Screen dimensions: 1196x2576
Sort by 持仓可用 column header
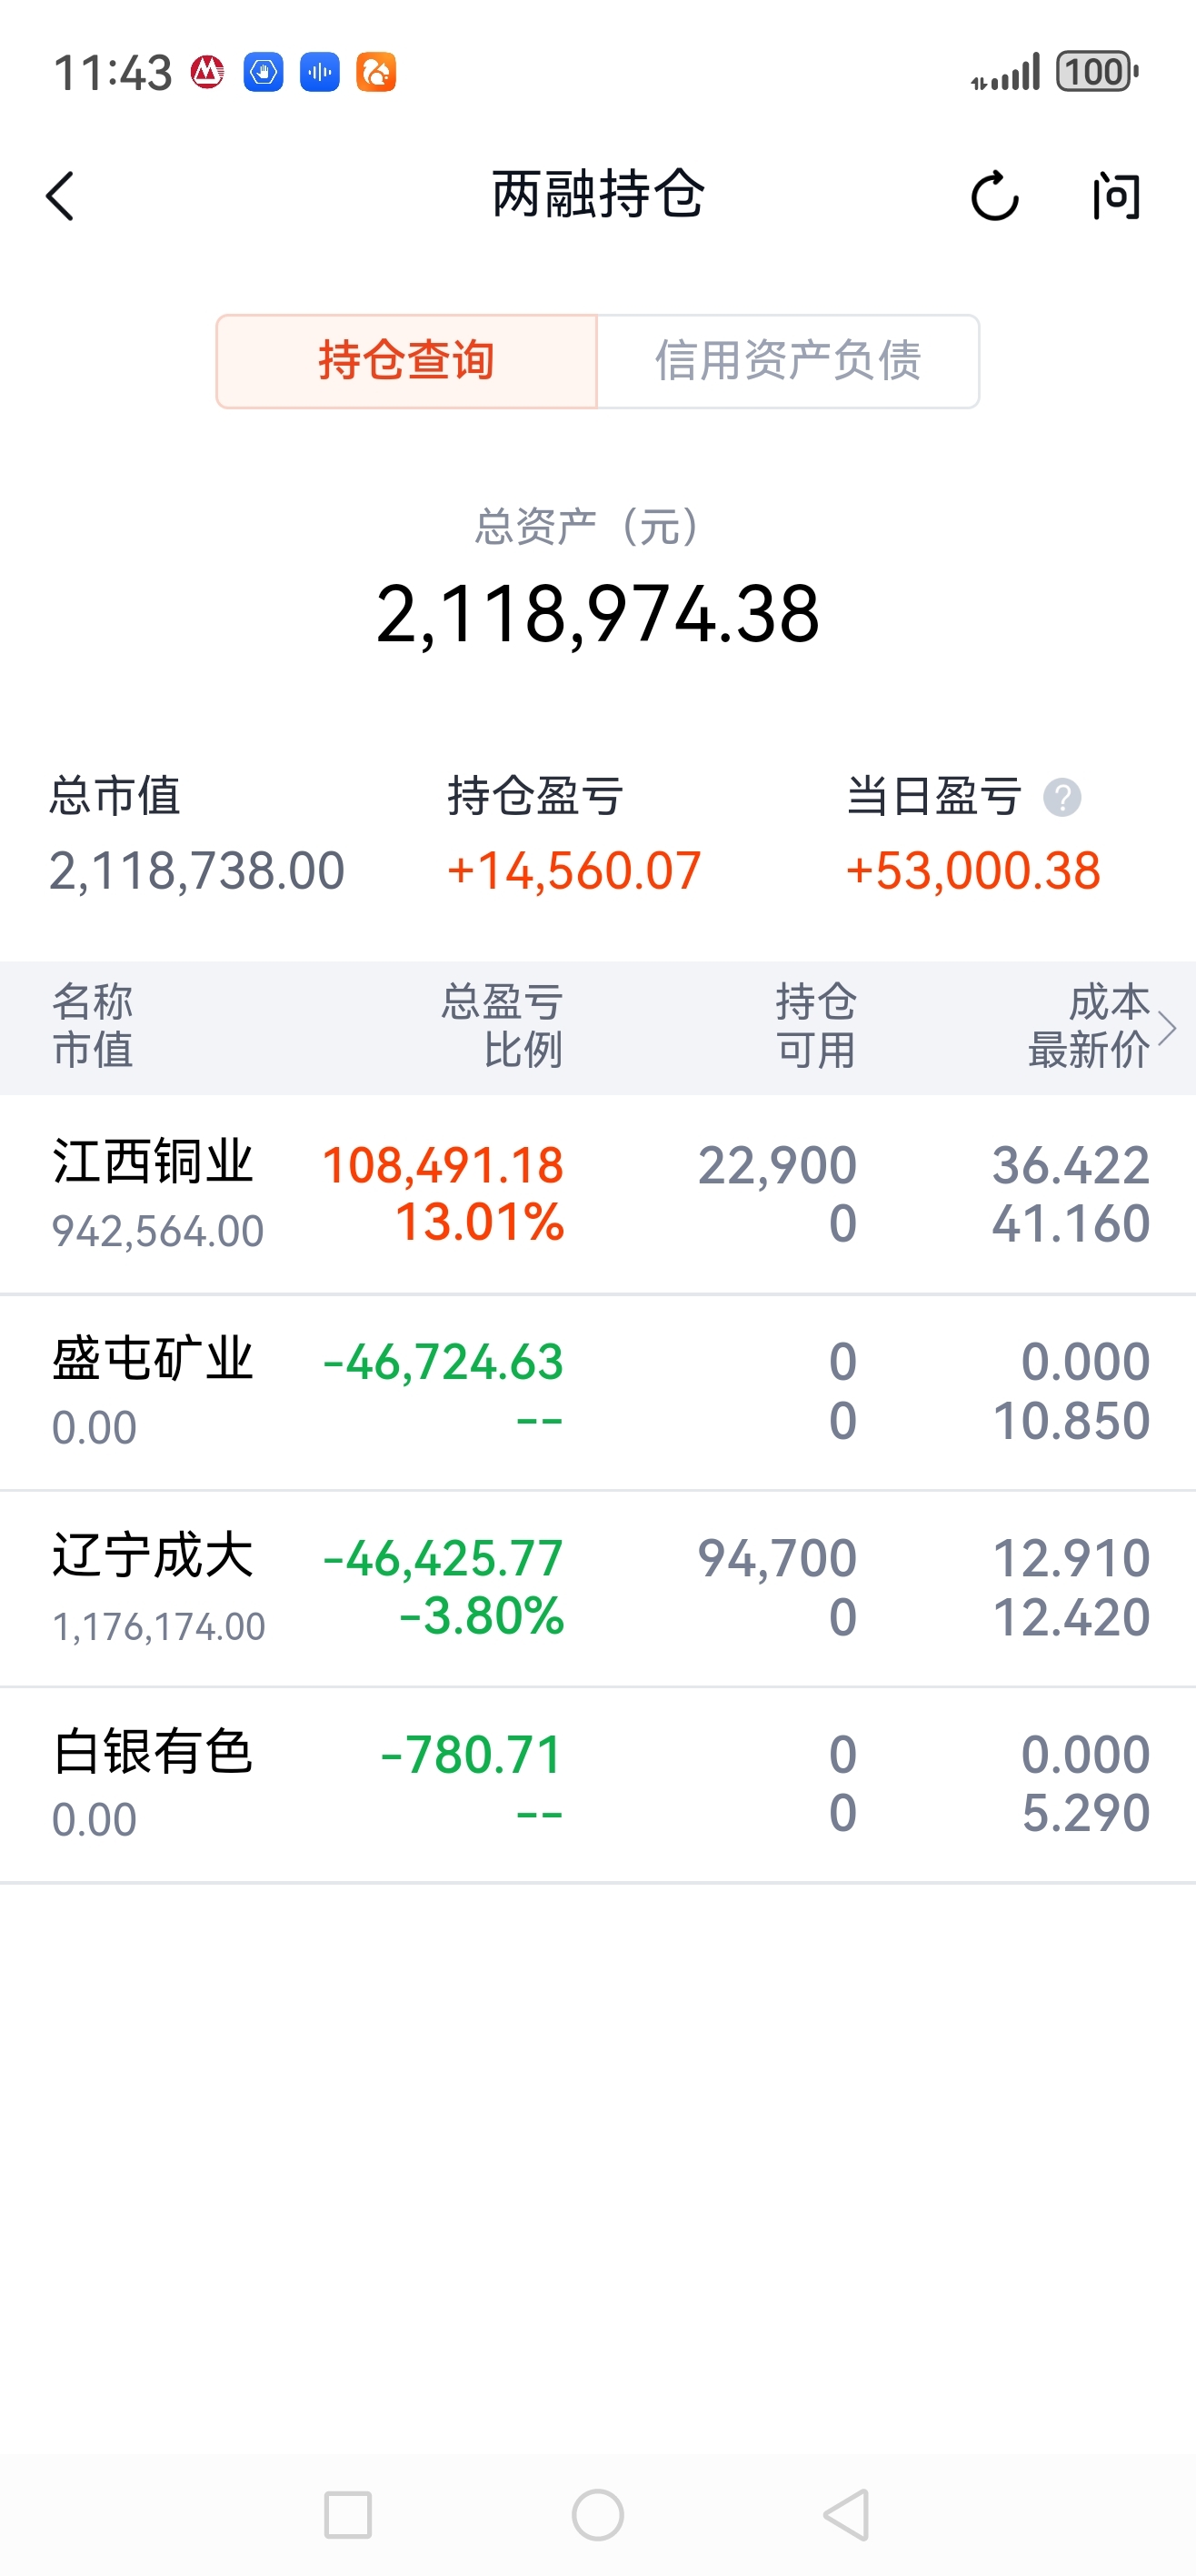point(816,1026)
